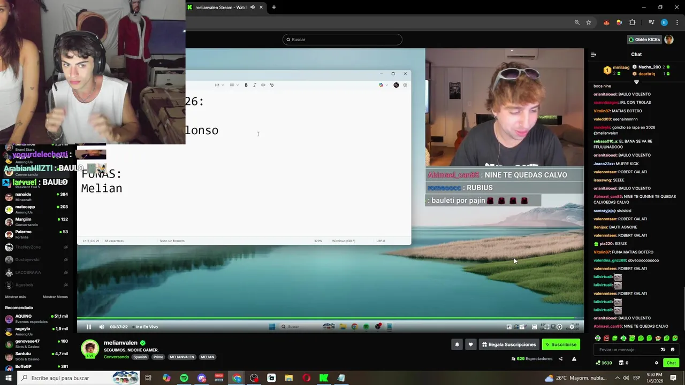Click the Windows search box Escribe aquí para buscar

[78, 378]
